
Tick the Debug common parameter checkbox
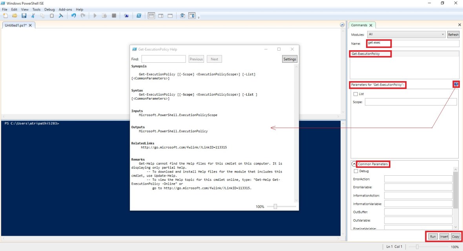click(355, 171)
